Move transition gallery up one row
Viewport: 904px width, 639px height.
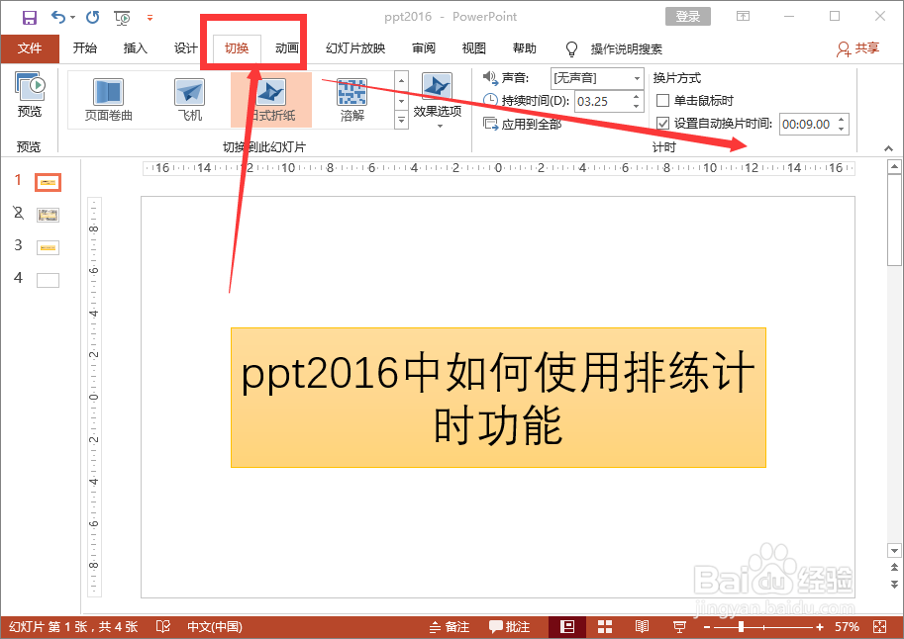(402, 80)
